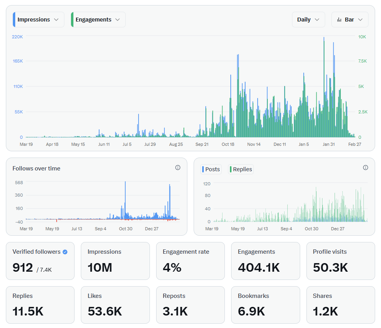Open the Bar chart type dropdown
This screenshot has height=328, width=381.
(x=350, y=20)
